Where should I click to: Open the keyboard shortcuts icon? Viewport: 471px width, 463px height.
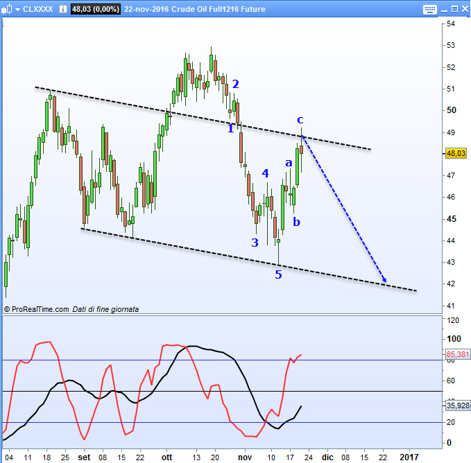(x=430, y=9)
